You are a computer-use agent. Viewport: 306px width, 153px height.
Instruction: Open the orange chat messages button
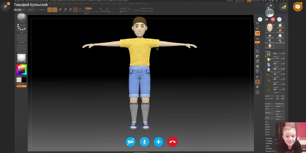point(298,7)
